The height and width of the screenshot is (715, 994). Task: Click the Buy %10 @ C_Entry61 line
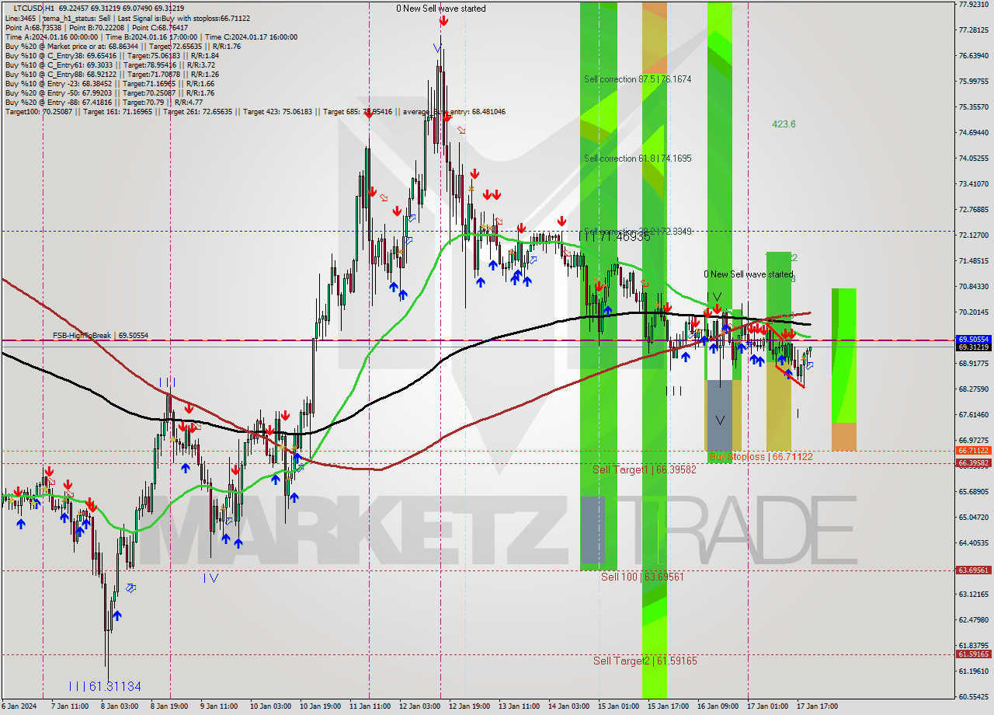tap(109, 65)
